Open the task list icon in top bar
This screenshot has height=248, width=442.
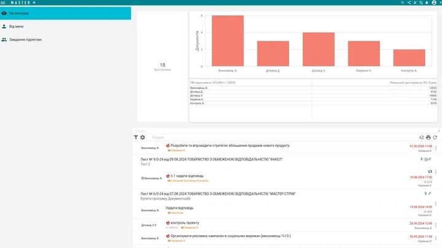click(x=421, y=2)
